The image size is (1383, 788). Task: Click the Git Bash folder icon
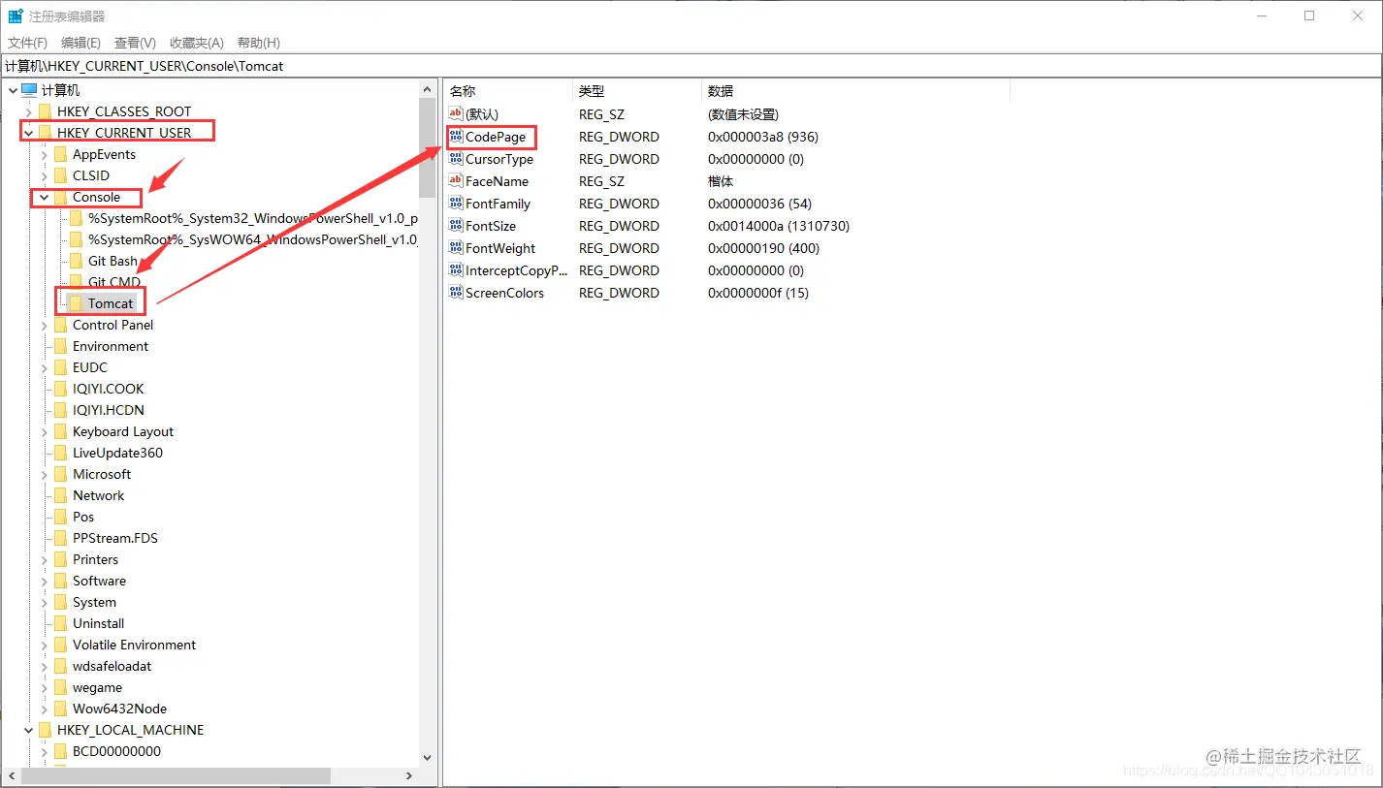[76, 261]
